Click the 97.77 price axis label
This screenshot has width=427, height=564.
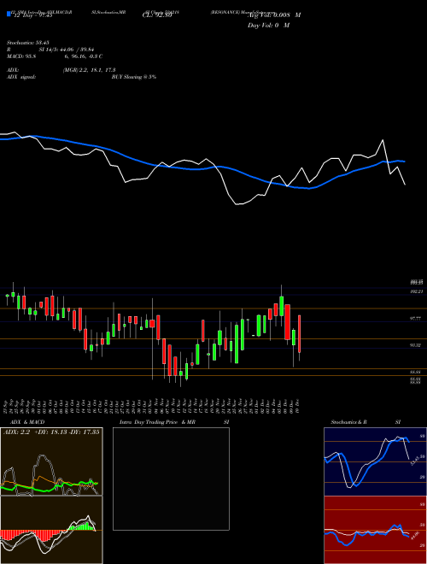click(415, 319)
